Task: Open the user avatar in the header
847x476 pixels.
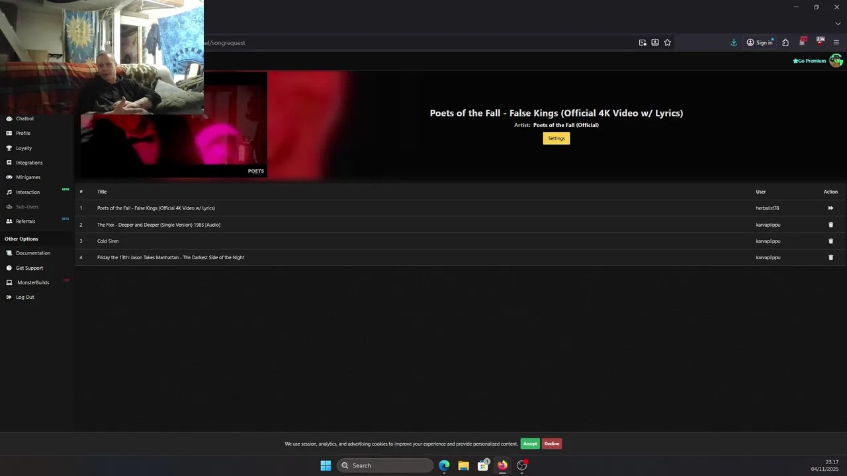Action: point(836,61)
